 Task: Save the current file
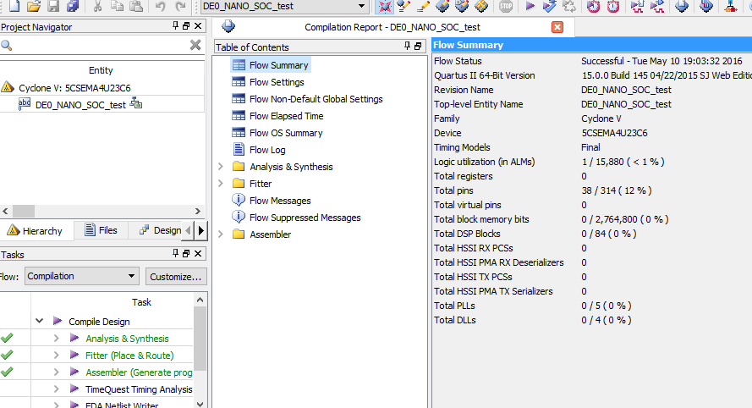pos(53,6)
